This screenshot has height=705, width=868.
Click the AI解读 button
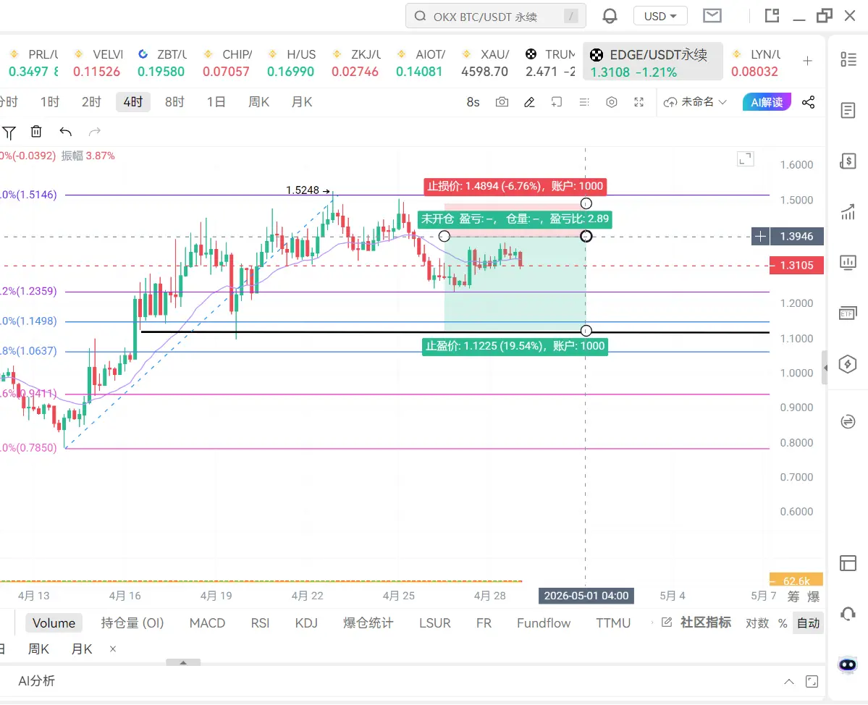tap(767, 102)
